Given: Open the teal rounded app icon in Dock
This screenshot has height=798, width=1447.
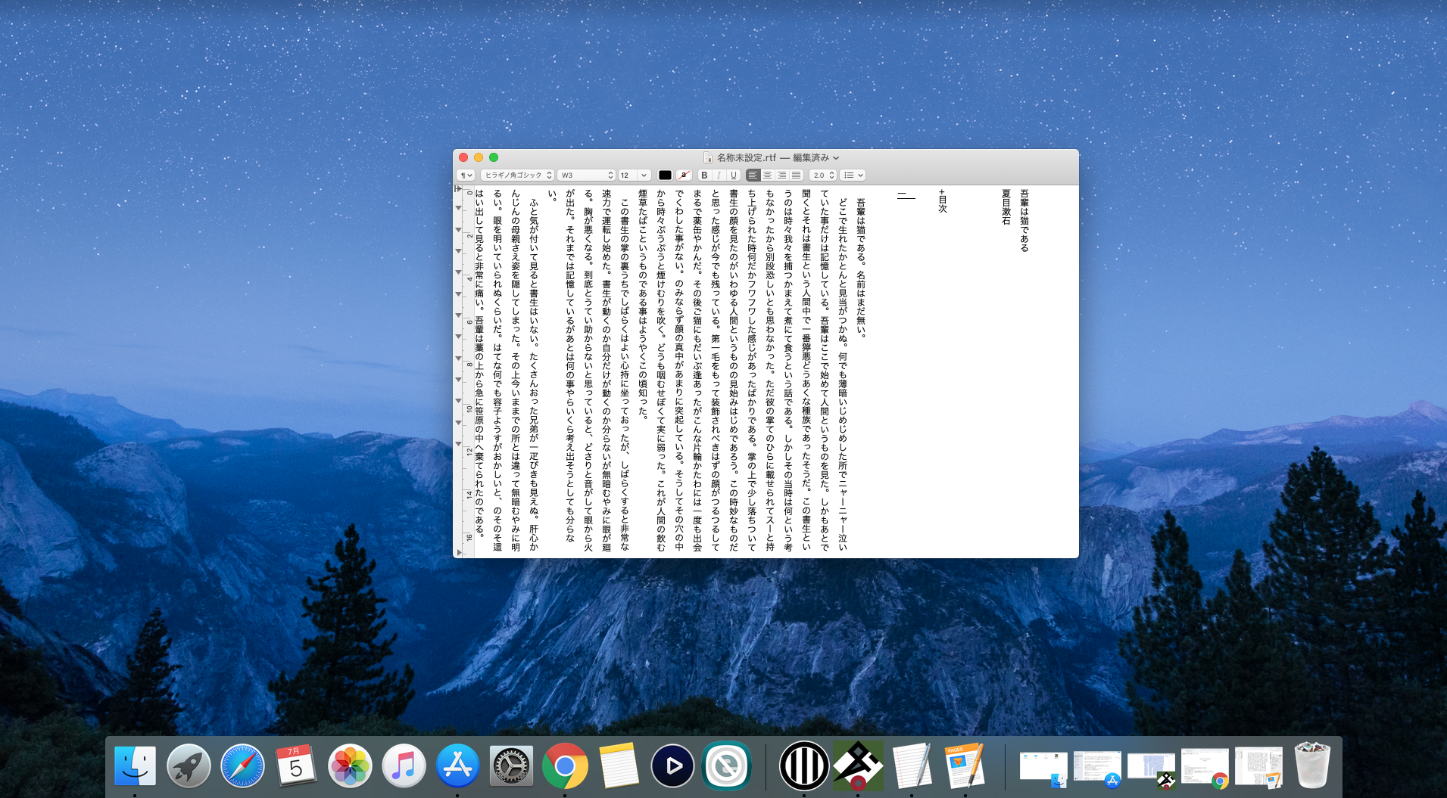Looking at the screenshot, I should click(x=726, y=765).
